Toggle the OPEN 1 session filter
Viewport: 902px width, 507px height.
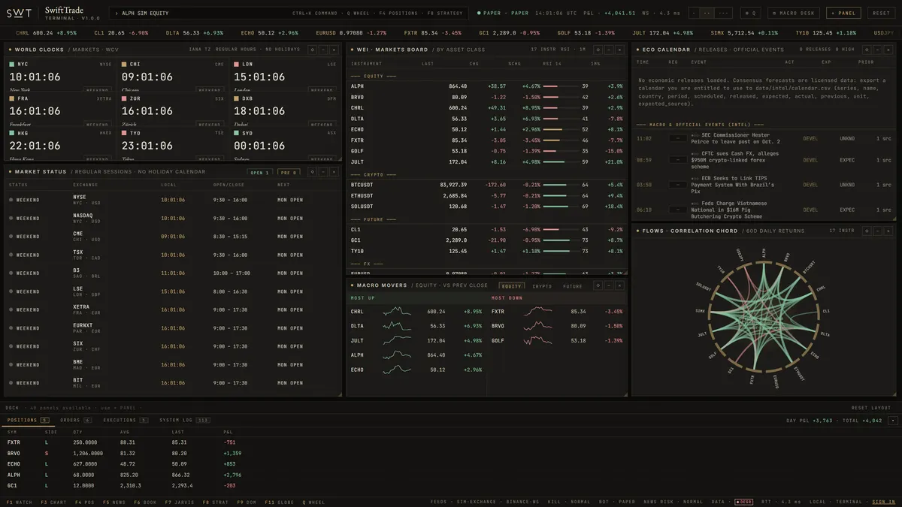pyautogui.click(x=259, y=172)
